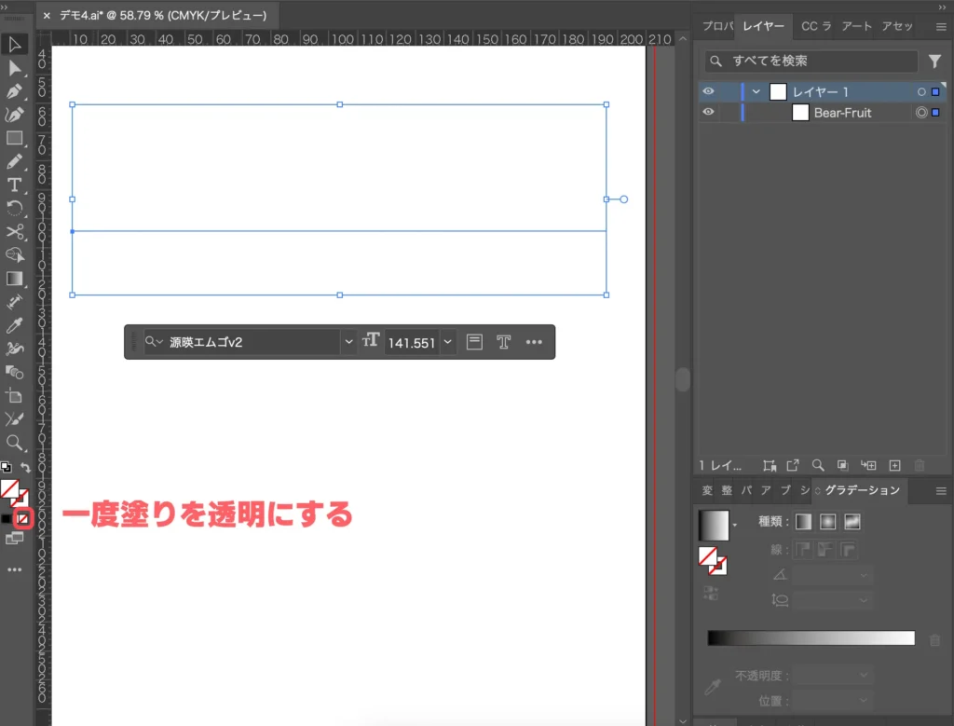
Task: Select the radial gradient type
Action: (827, 520)
